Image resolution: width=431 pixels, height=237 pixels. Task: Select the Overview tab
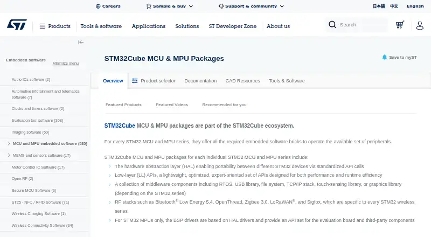[113, 81]
